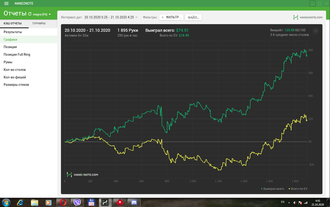Switch to the ТУРНИРЫ tab
The height and width of the screenshot is (207, 330).
click(39, 24)
